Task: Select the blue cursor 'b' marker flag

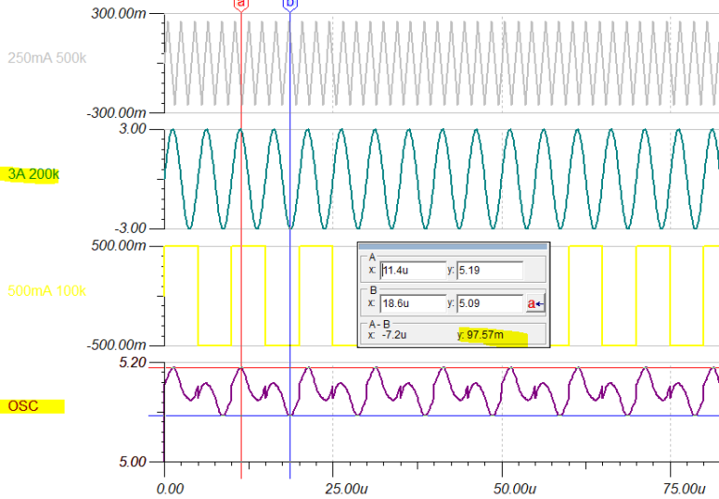Action: (290, 5)
